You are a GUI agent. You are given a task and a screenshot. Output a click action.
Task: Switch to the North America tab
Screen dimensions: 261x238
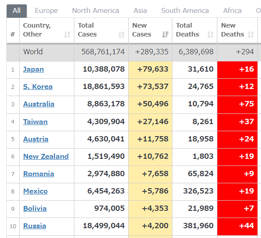click(96, 11)
